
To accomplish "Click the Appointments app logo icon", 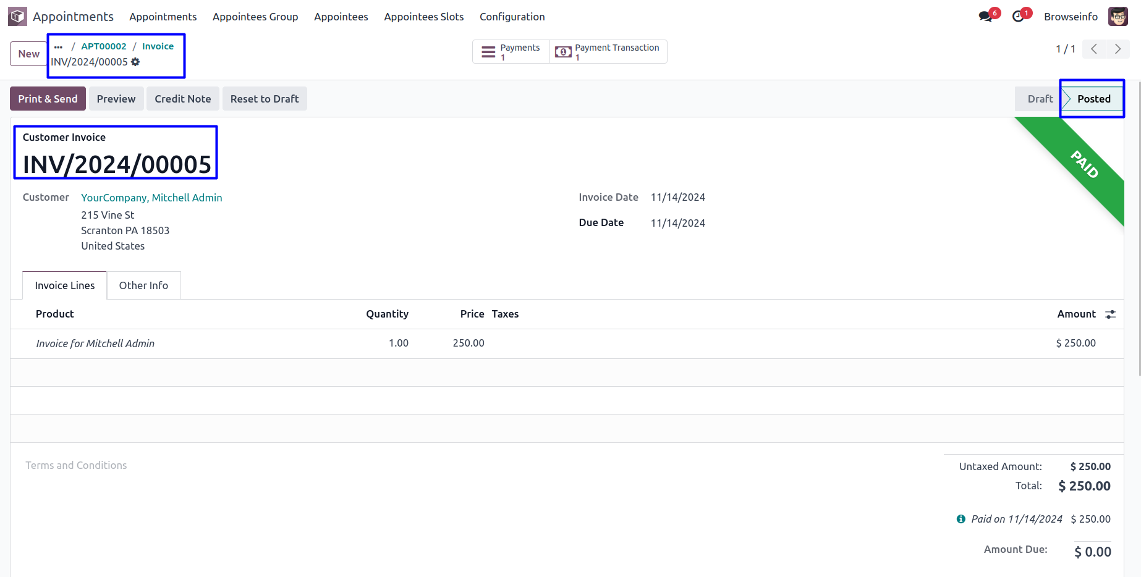I will [17, 17].
